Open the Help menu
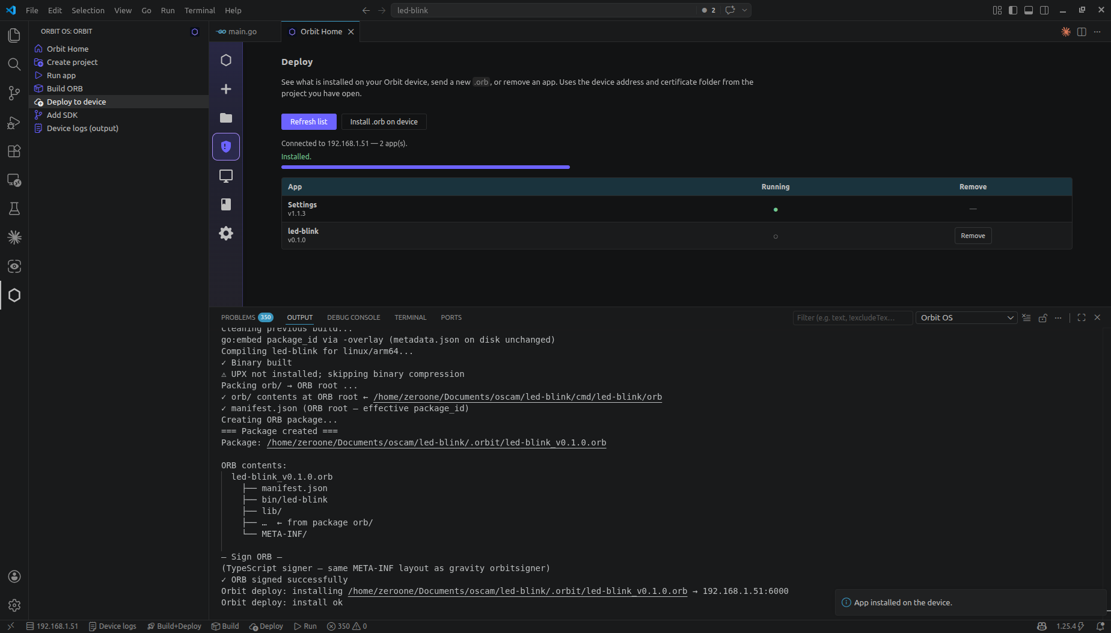This screenshot has height=633, width=1111. [233, 10]
